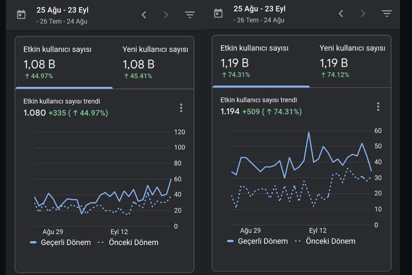Click the 25 Ağu - 23 Eyl date range on right
This screenshot has height=275, width=412.
pyautogui.click(x=260, y=9)
